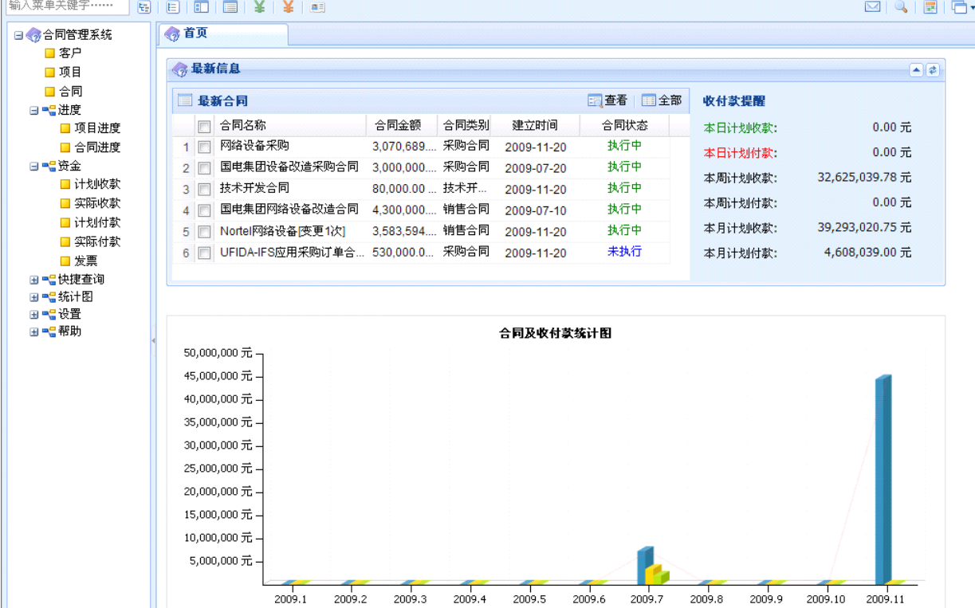Open the envelope mail icon at top right
The height and width of the screenshot is (608, 975).
tap(873, 7)
